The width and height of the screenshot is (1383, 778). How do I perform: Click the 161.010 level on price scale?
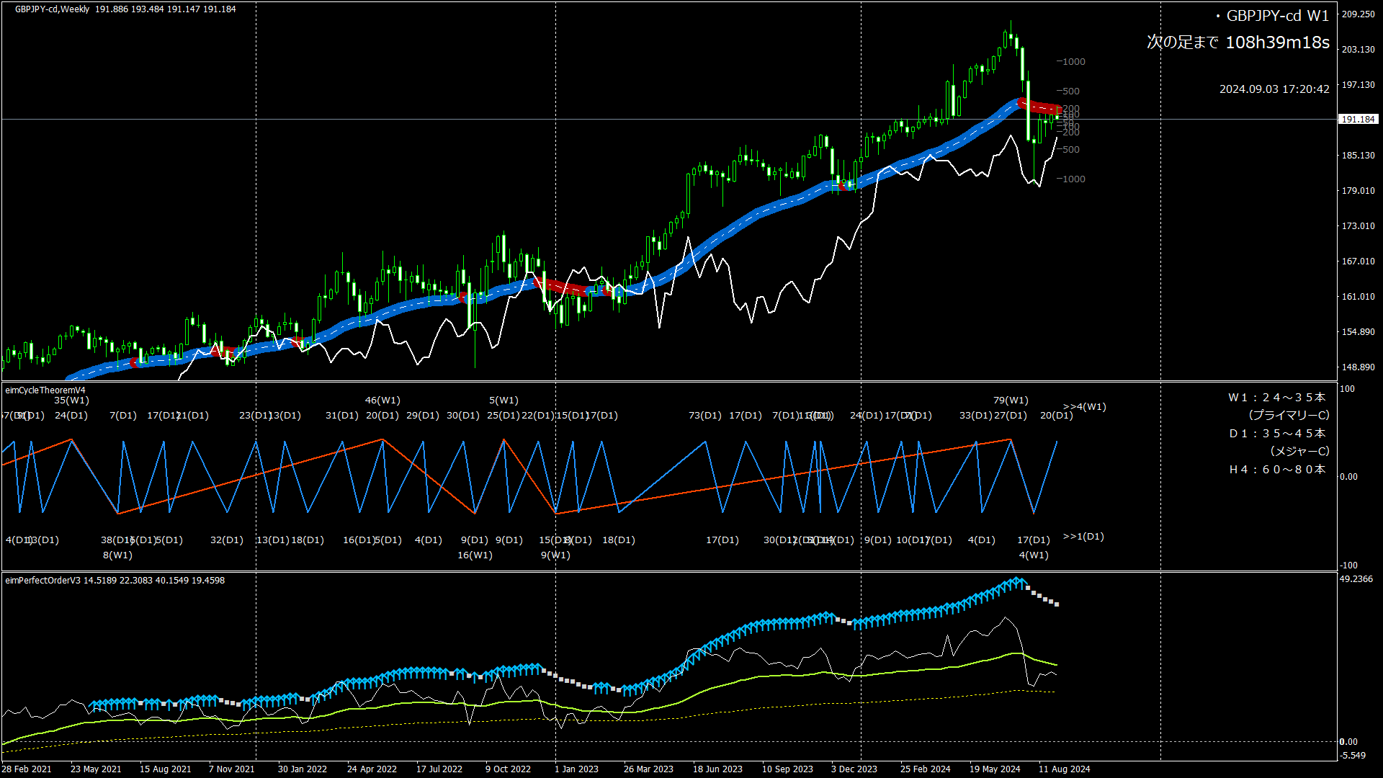(1358, 297)
